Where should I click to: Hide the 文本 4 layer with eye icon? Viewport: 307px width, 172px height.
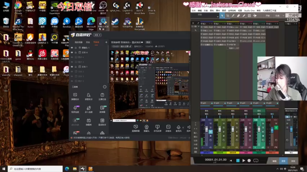click(72, 52)
